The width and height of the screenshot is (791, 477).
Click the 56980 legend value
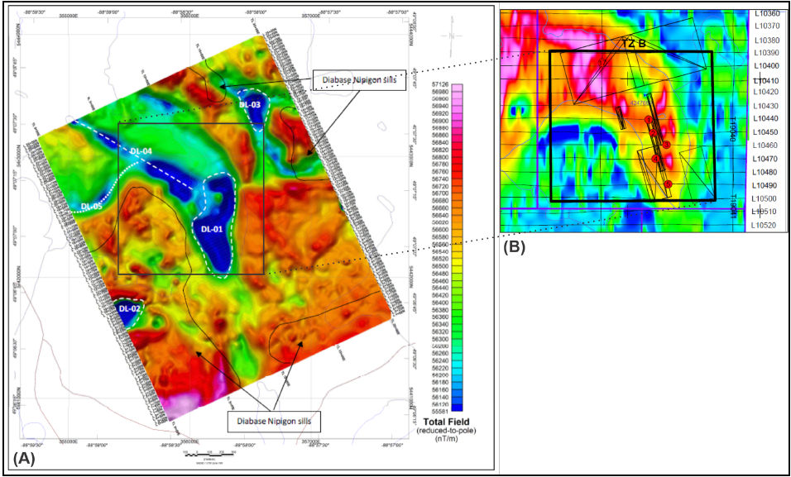439,93
